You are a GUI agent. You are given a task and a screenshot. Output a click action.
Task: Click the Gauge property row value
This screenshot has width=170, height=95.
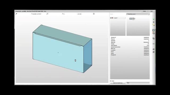148,44
